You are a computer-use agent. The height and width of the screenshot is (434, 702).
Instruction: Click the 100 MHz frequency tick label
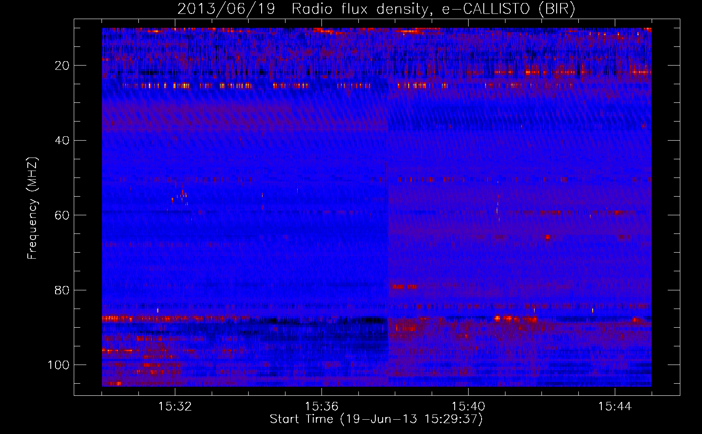[59, 365]
